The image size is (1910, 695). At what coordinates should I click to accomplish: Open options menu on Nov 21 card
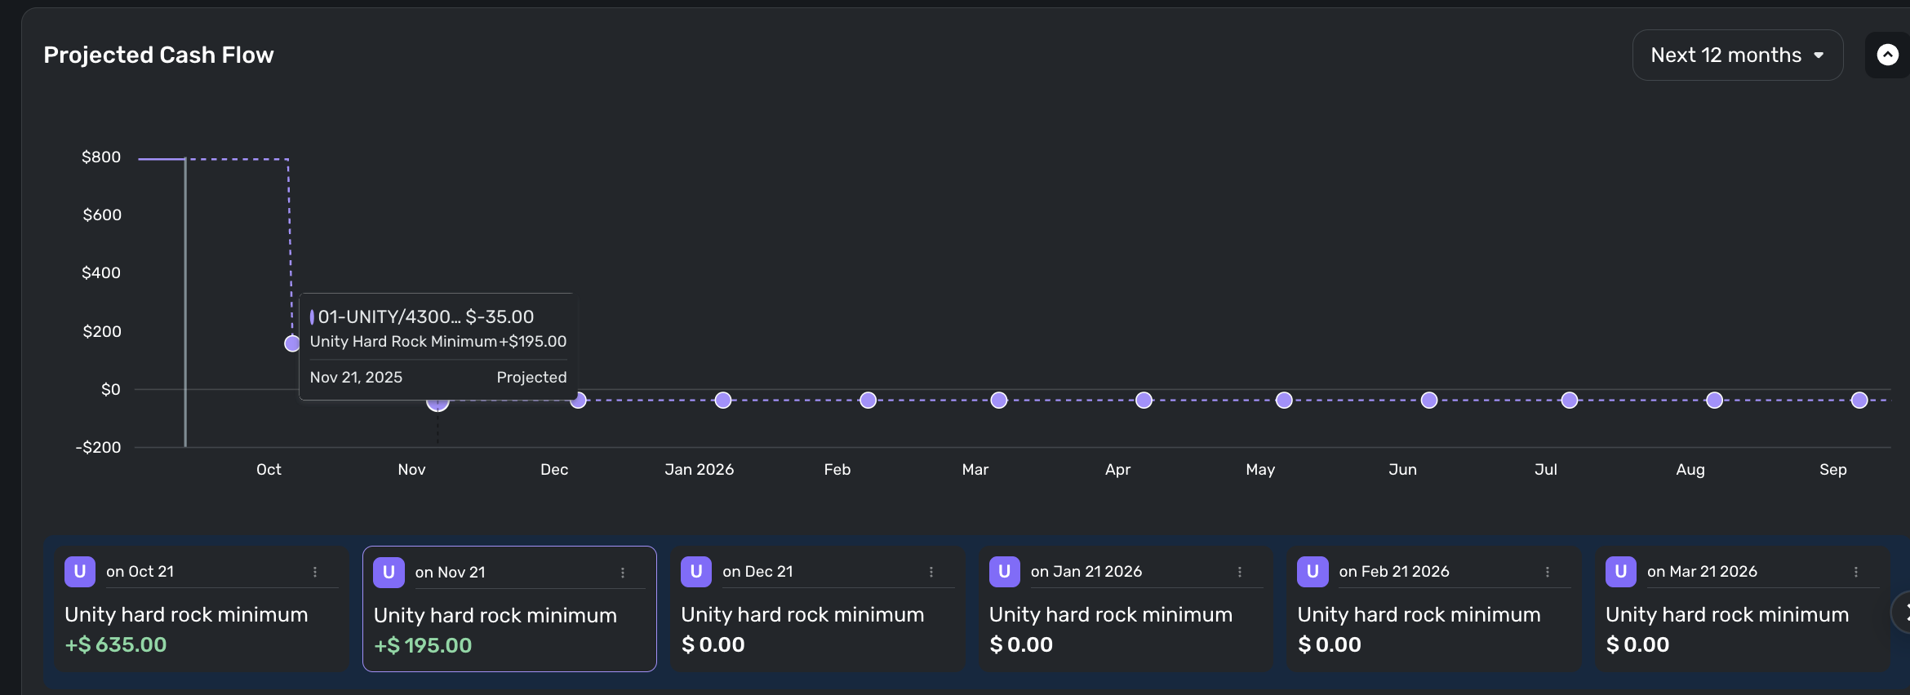pos(623,573)
